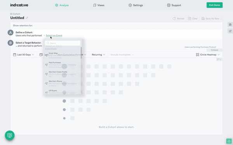The width and height of the screenshot is (233, 145).
Task: Click the Clear button
Action: coord(193,19)
